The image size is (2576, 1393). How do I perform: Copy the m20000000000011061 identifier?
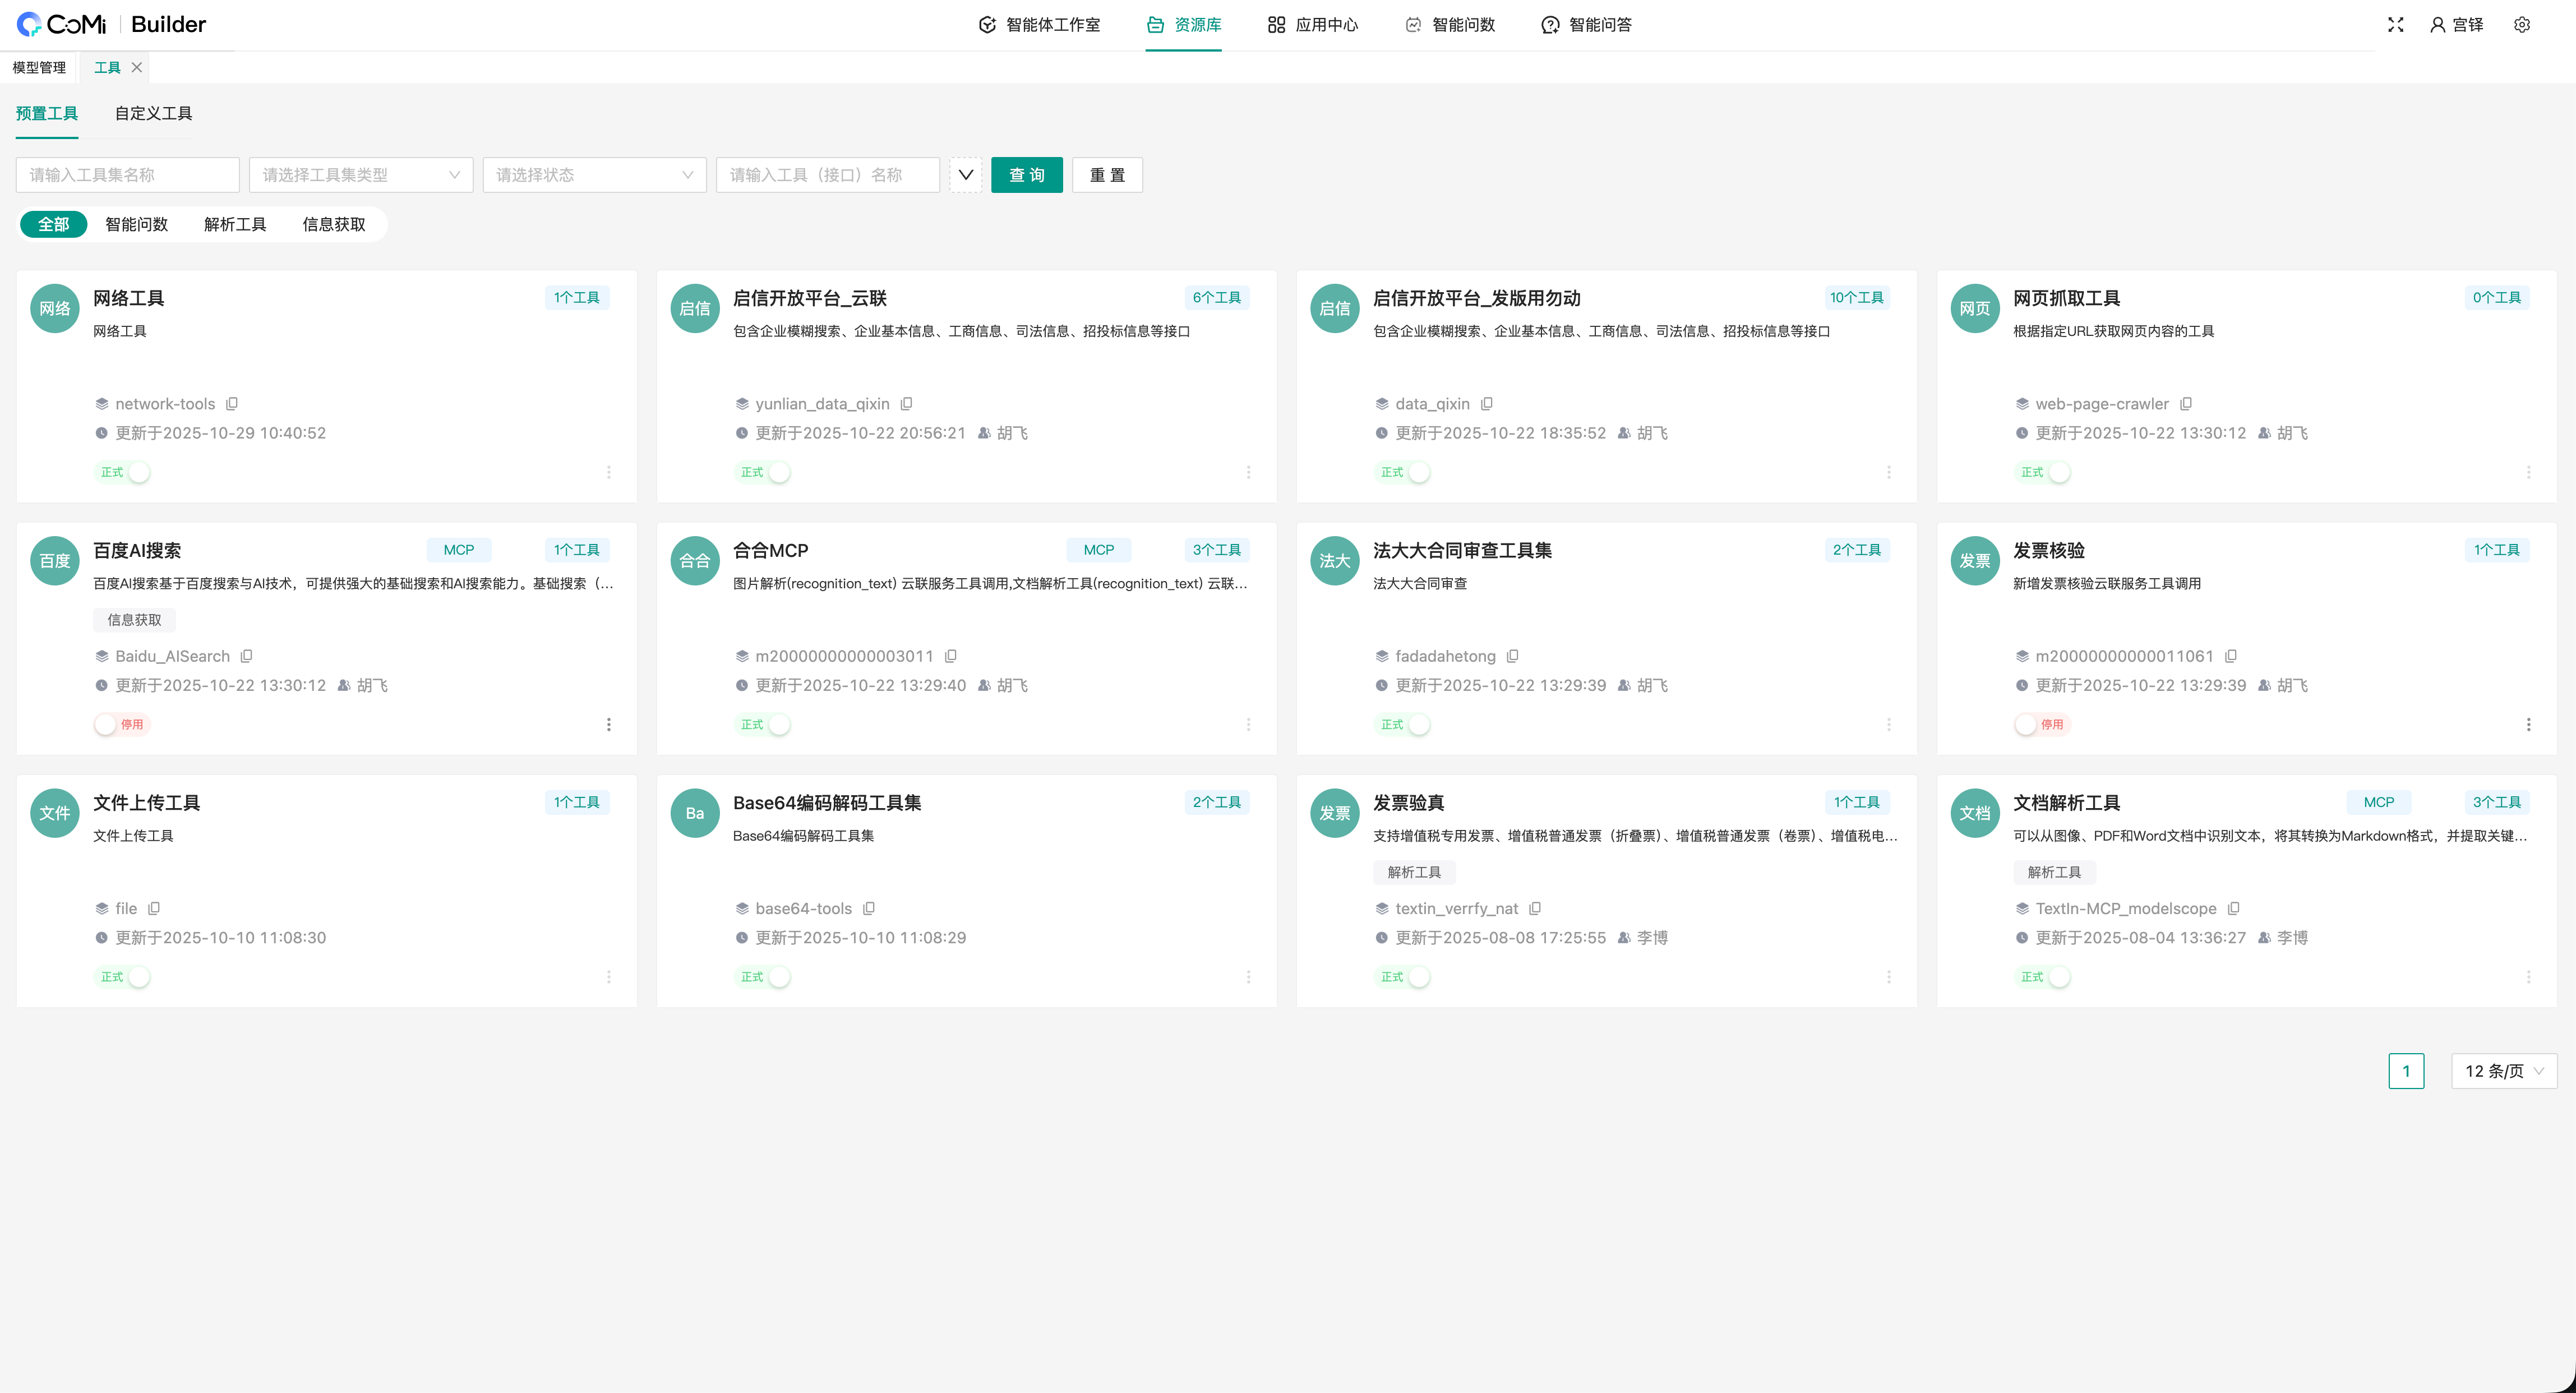(2231, 656)
